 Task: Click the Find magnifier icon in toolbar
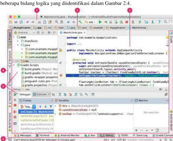coord(57,22)
